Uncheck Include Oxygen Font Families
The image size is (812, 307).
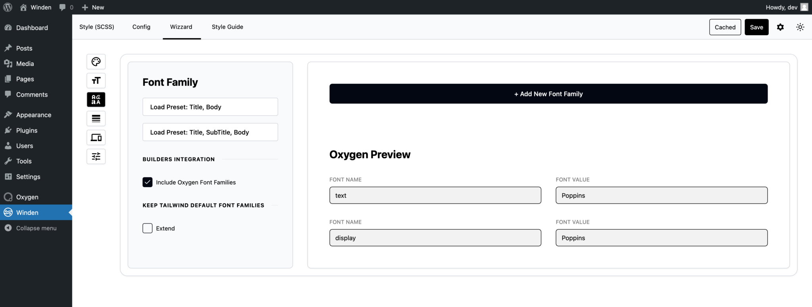pos(147,182)
